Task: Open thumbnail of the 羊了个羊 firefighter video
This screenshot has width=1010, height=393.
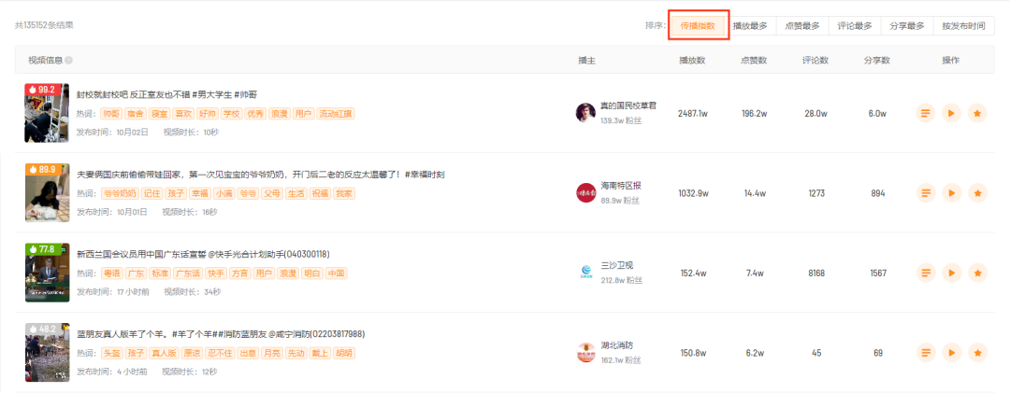Action: coord(47,353)
